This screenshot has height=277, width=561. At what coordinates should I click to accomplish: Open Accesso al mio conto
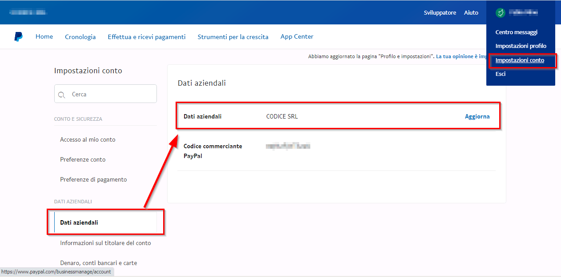coord(88,139)
